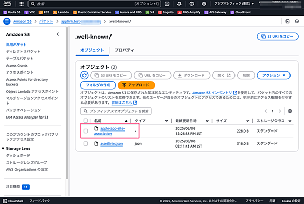Open the アクション dropdown

pos(273,75)
